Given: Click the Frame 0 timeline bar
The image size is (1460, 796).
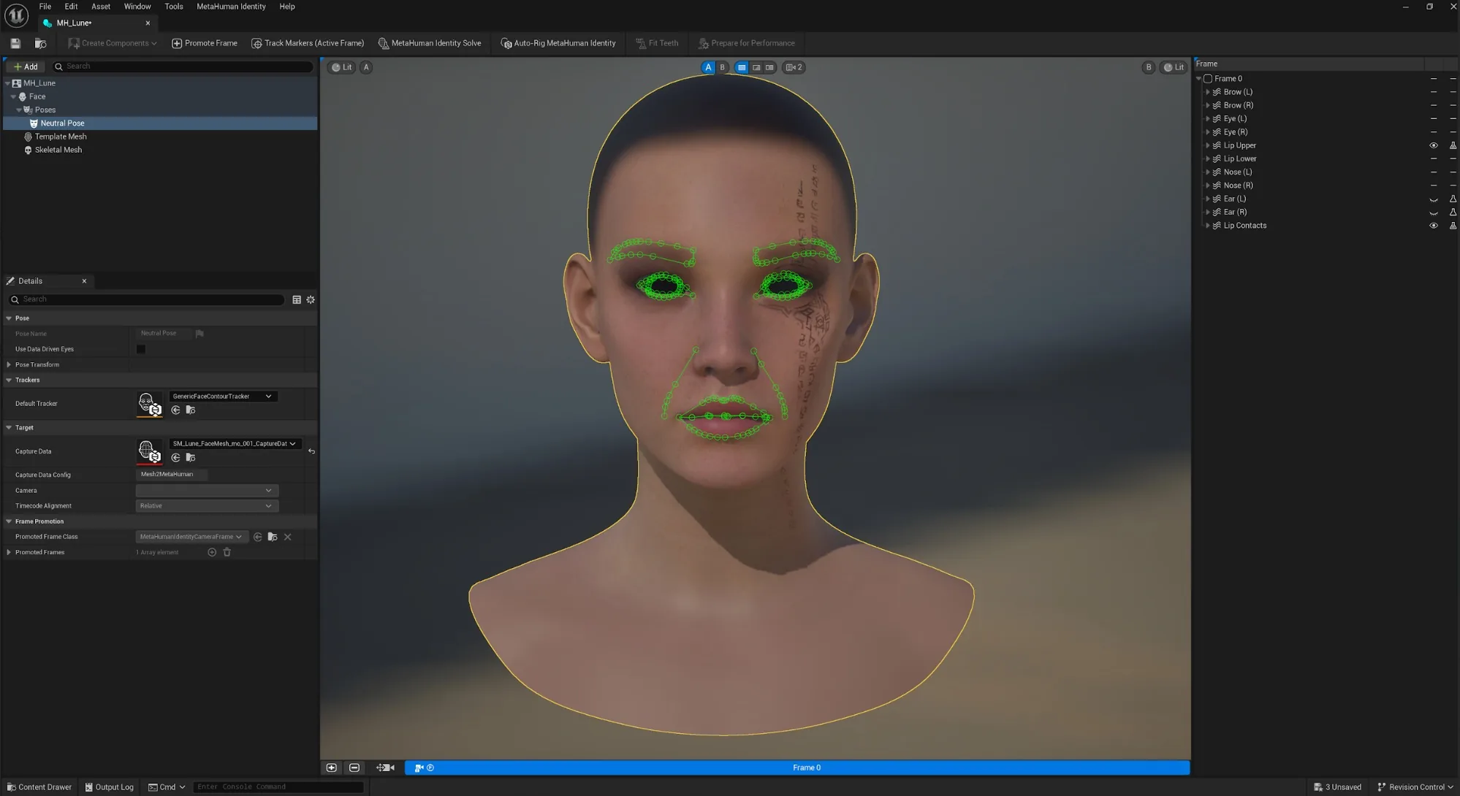Looking at the screenshot, I should click(797, 768).
